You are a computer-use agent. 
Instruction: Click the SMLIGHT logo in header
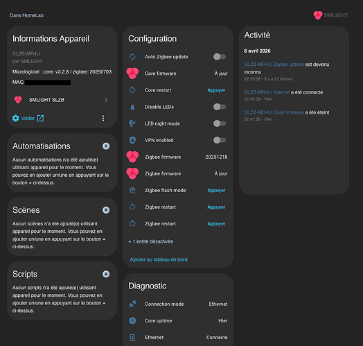[330, 15]
